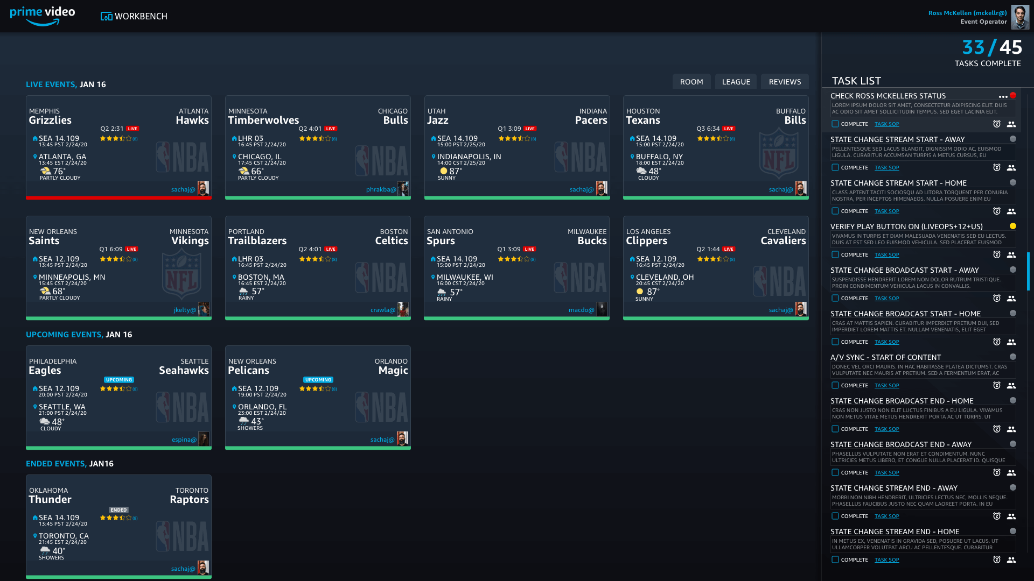The image size is (1034, 581).
Task: Click partly cloudy weather icon on Grizzlies card
Action: (x=45, y=171)
